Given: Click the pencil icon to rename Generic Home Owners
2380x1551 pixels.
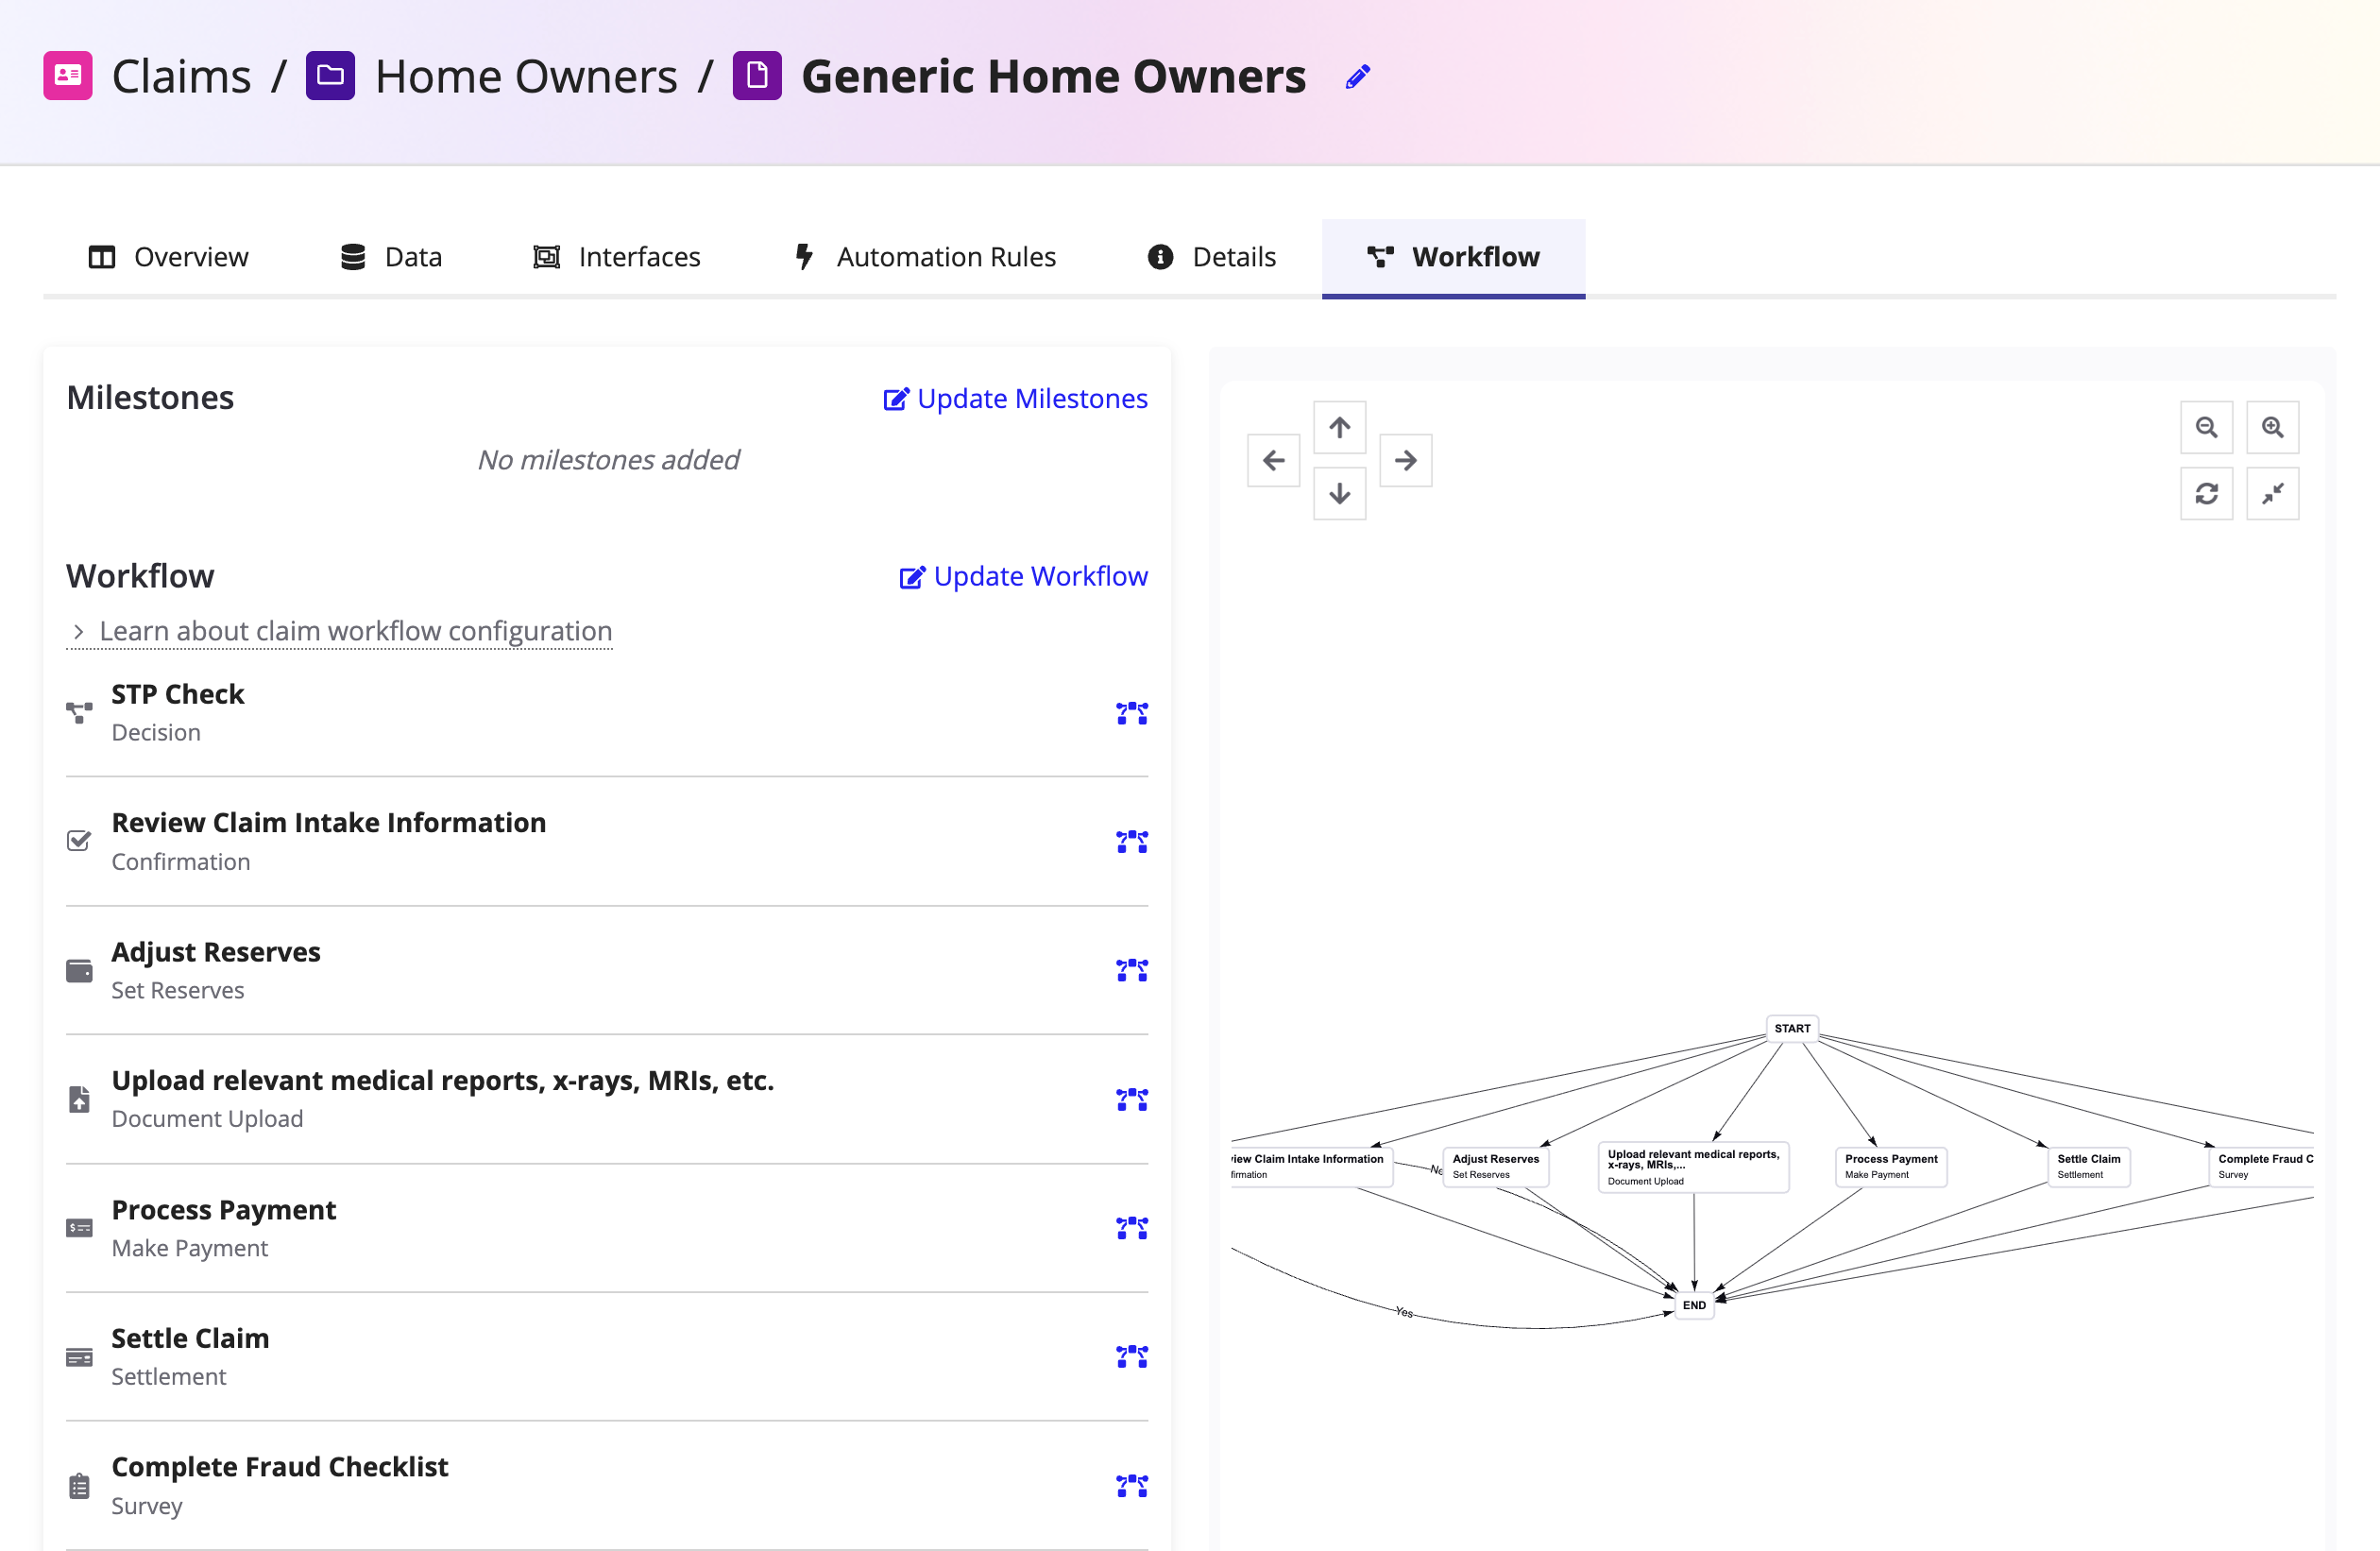Looking at the screenshot, I should pyautogui.click(x=1357, y=77).
